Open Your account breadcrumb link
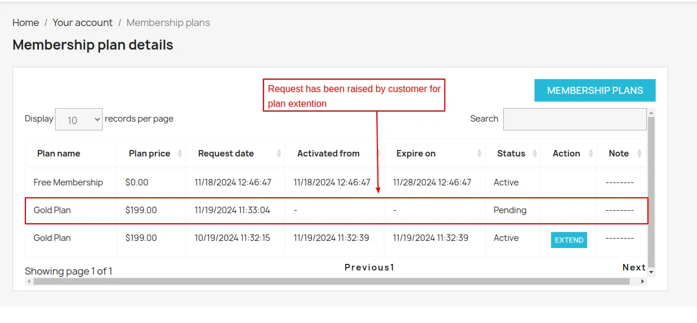This screenshot has height=323, width=697. (x=82, y=22)
